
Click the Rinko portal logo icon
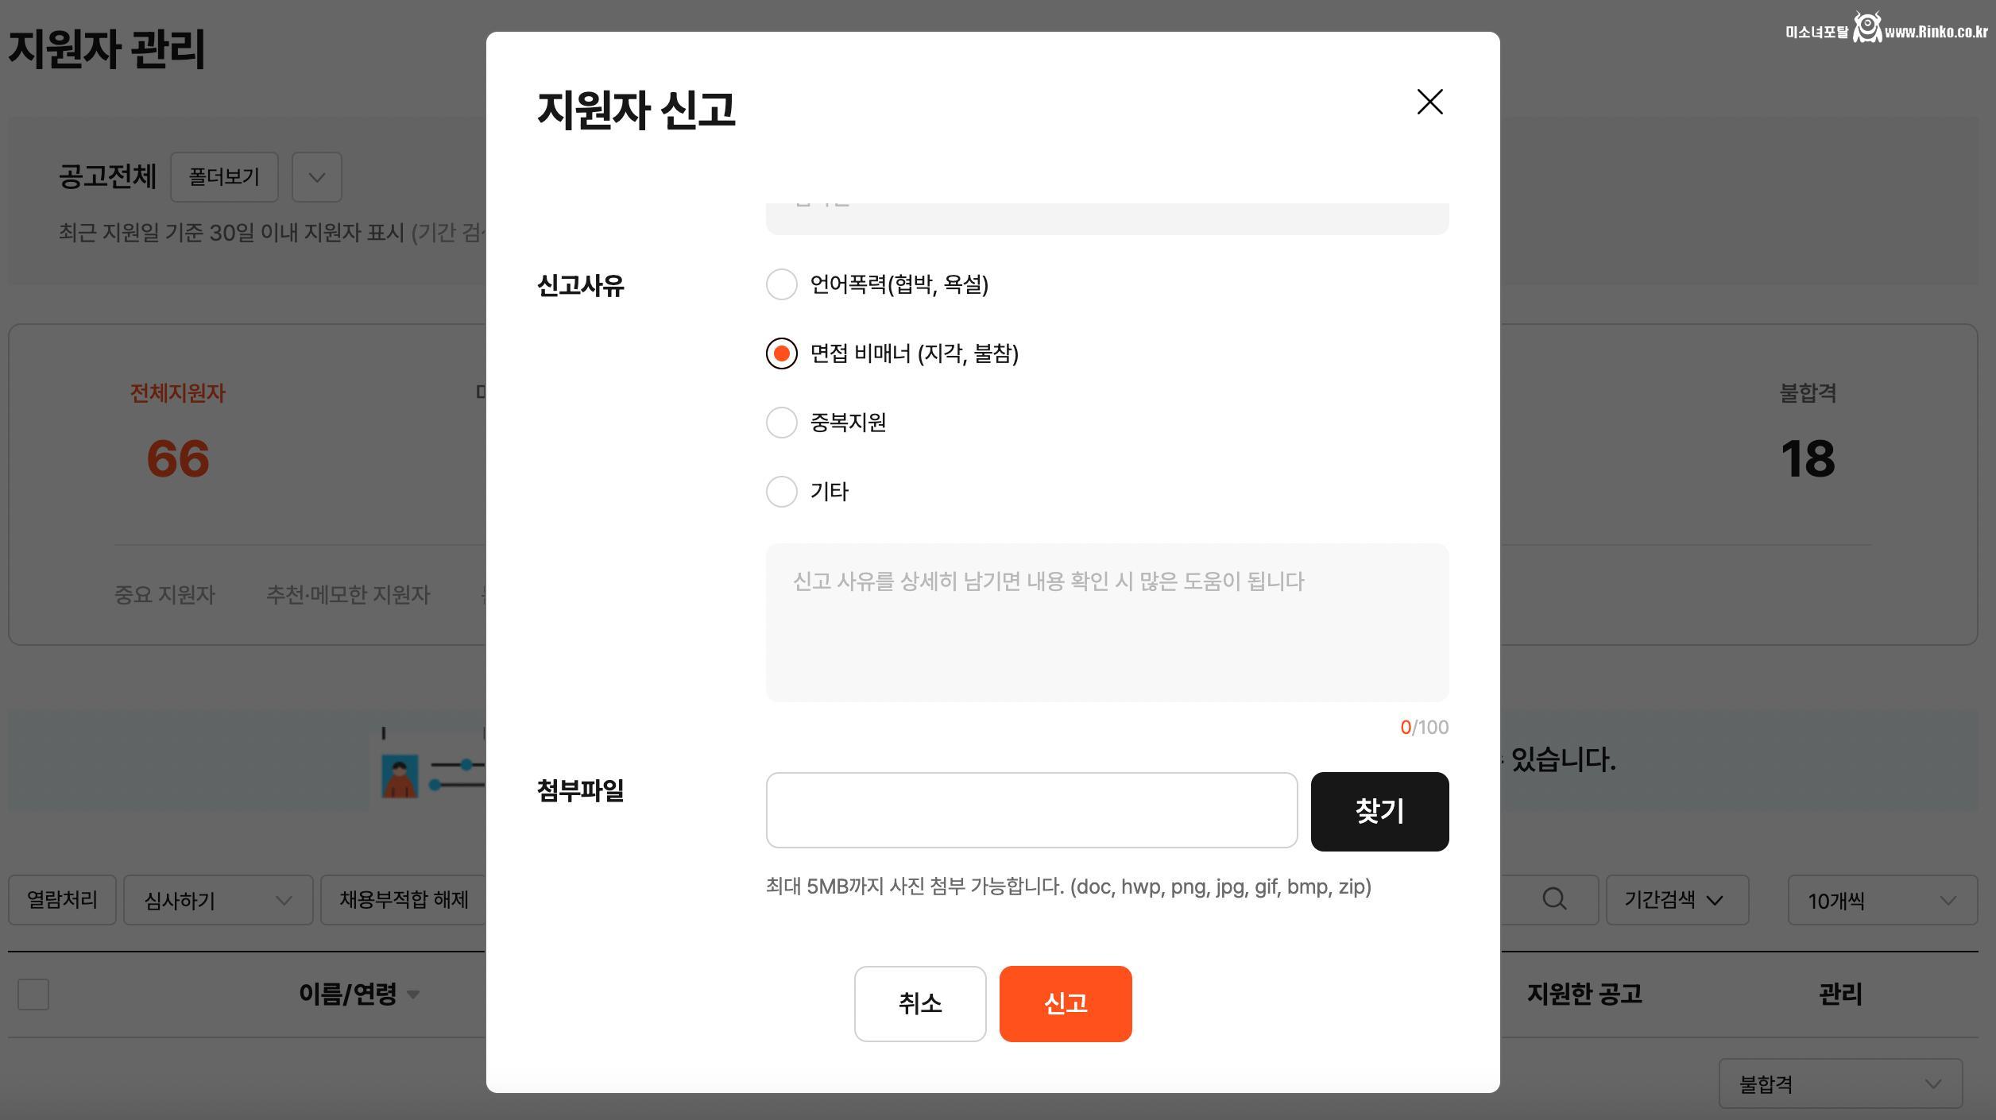click(1867, 28)
